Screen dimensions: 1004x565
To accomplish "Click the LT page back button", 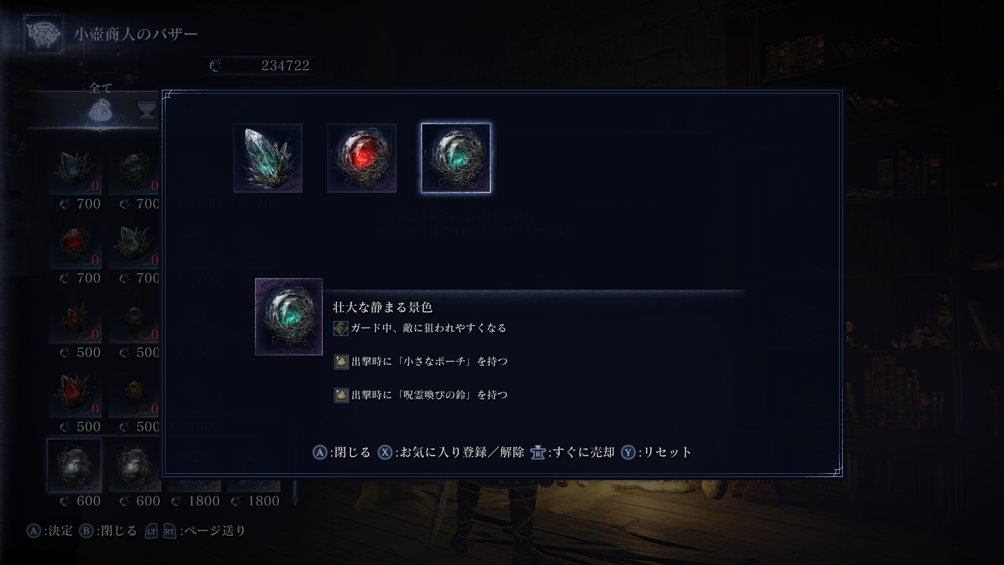I will click(x=151, y=531).
